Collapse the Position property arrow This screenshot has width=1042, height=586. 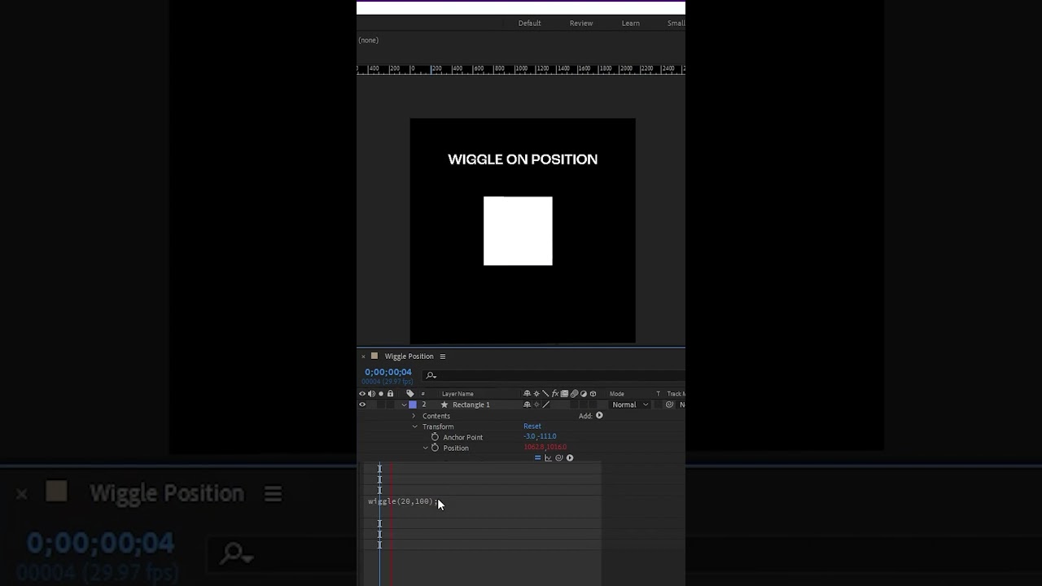(x=425, y=448)
